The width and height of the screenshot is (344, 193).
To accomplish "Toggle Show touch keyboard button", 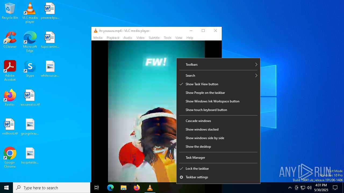I will [218, 110].
